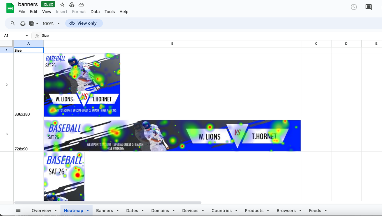Open version history clock icon
The height and width of the screenshot is (216, 382).
pyautogui.click(x=354, y=7)
